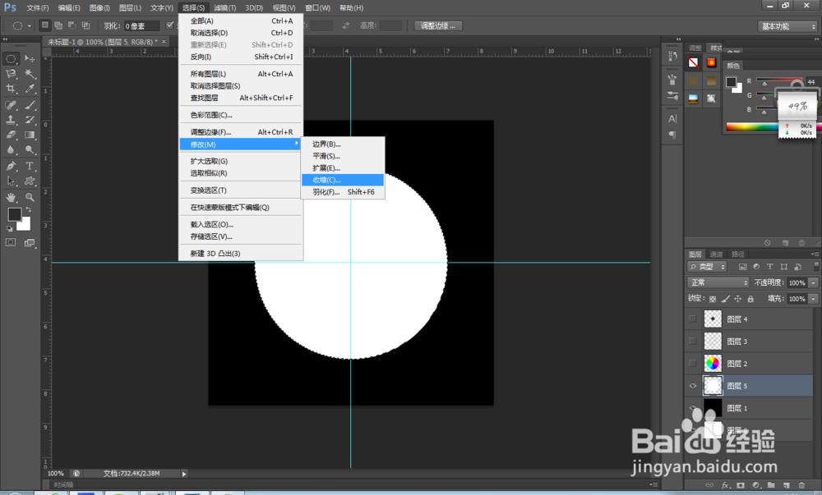822x495 pixels.
Task: Select the Dodge tool
Action: (x=30, y=150)
